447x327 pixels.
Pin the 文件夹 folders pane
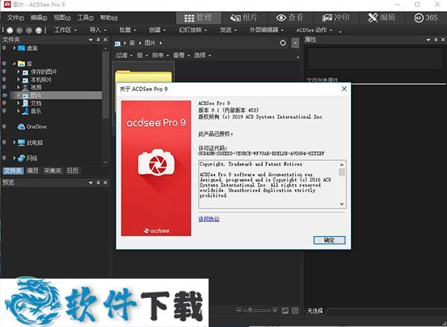(x=98, y=39)
